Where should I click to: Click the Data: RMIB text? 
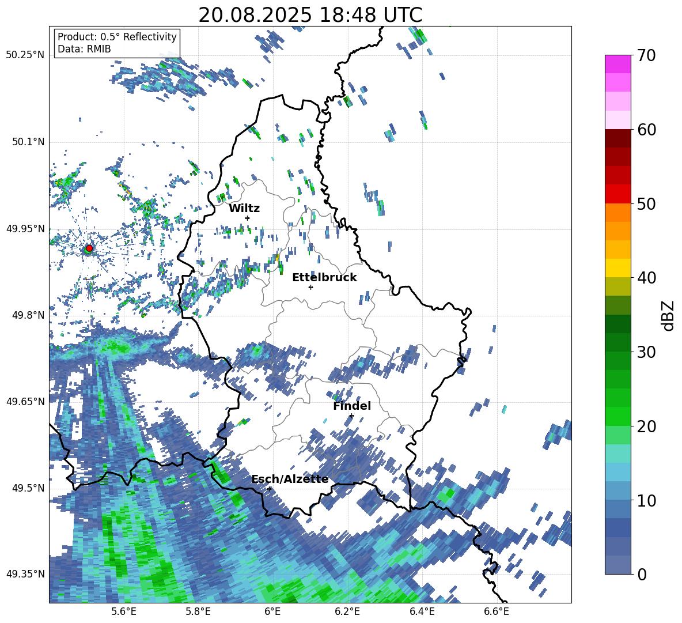point(84,49)
